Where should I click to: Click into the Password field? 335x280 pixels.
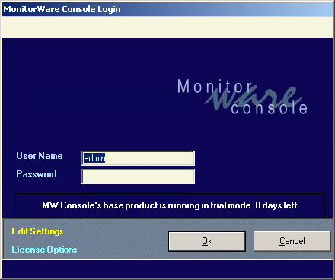138,177
